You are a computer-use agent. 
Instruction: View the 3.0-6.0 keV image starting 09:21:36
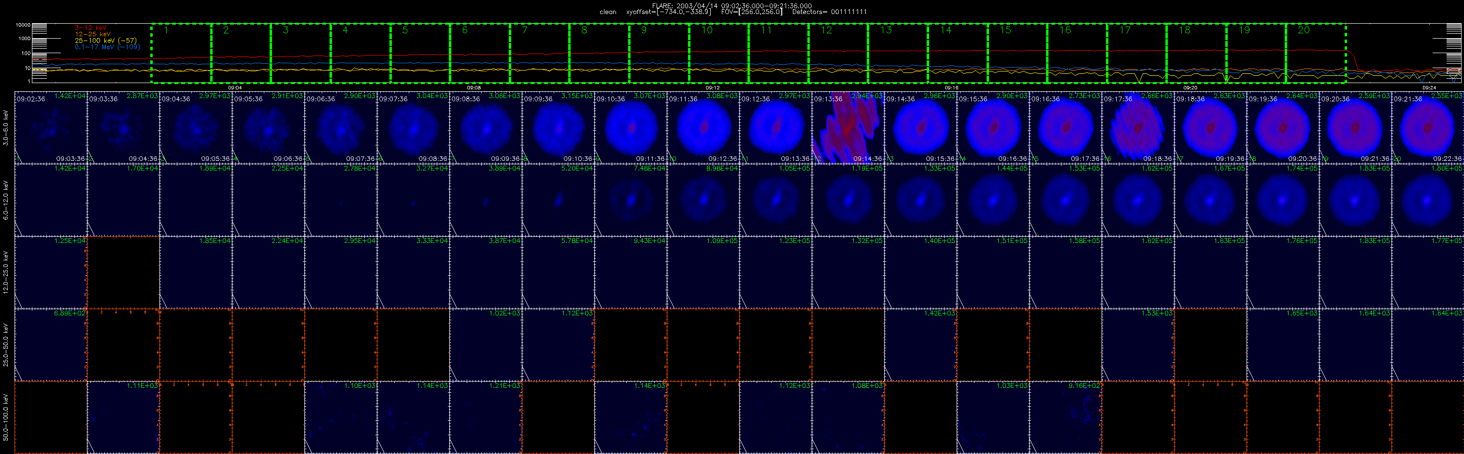(1428, 128)
